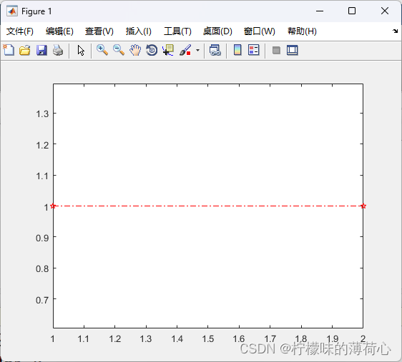The height and width of the screenshot is (362, 402).
Task: Activate the Zoom Out magnifier tool
Action: (x=119, y=50)
